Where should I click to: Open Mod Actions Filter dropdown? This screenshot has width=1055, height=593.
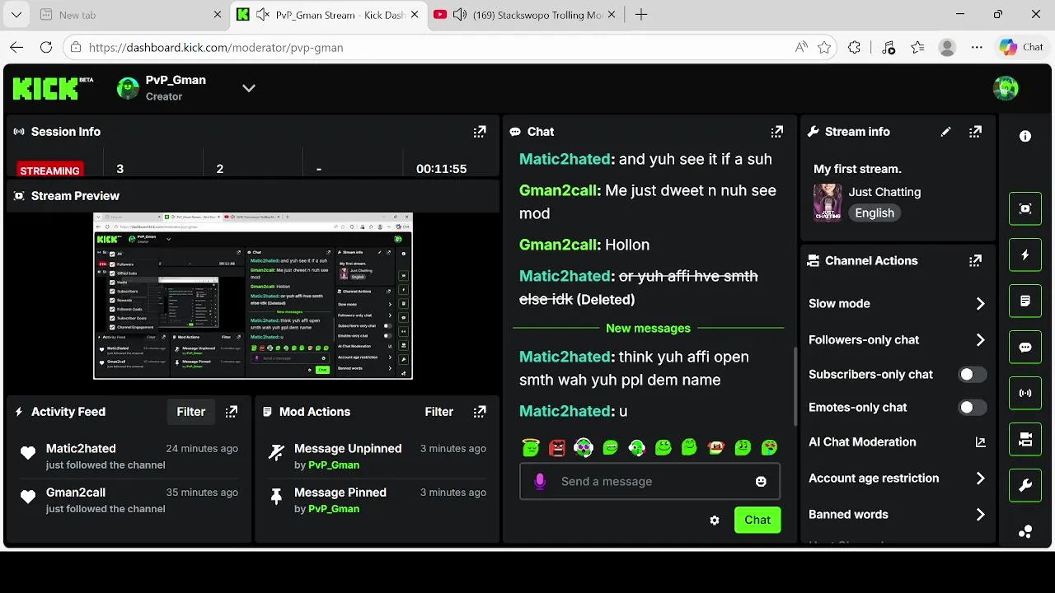438,412
